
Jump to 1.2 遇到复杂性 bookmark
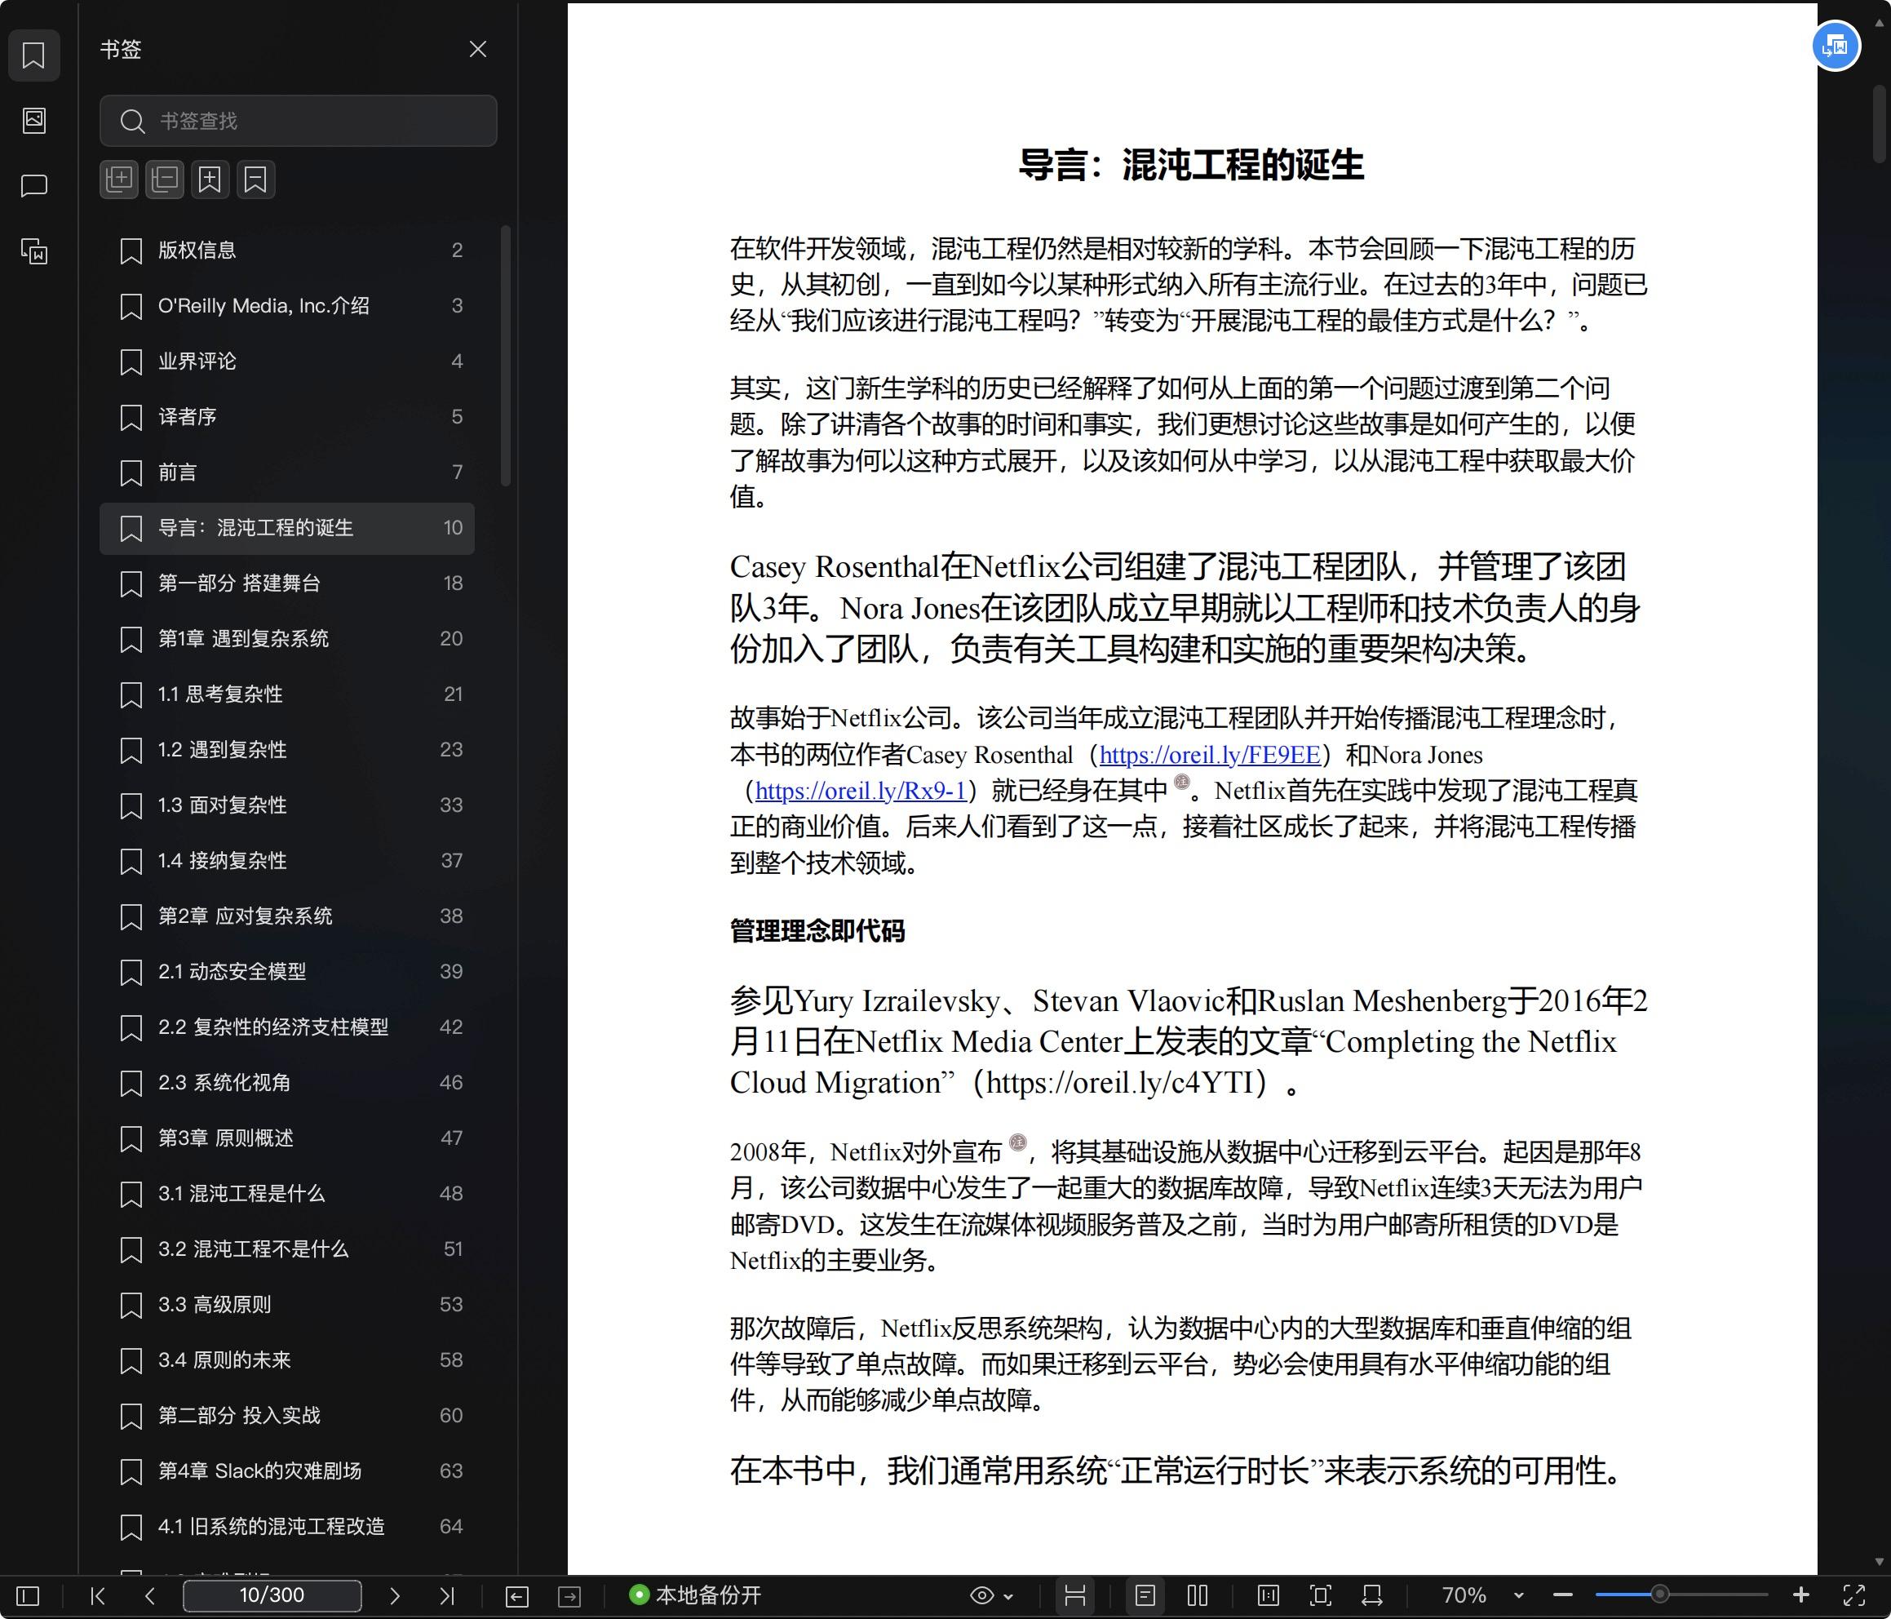tap(286, 750)
